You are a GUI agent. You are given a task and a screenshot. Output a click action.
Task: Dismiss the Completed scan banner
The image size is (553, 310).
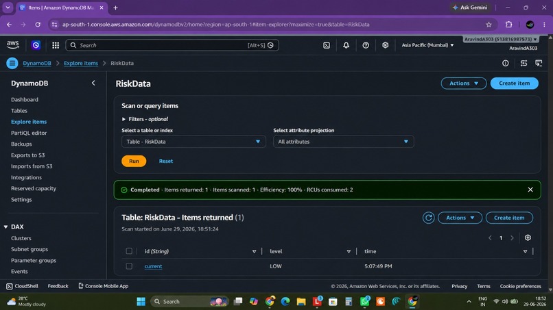coord(530,190)
